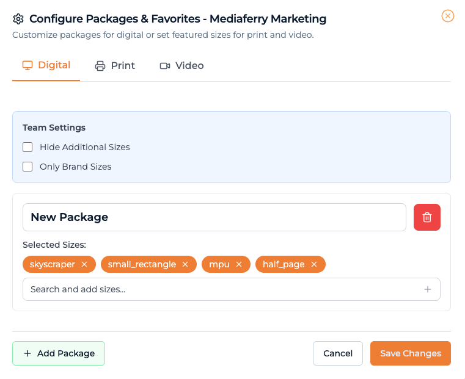Cancel the configuration changes
This screenshot has width=465, height=379.
[x=338, y=353]
